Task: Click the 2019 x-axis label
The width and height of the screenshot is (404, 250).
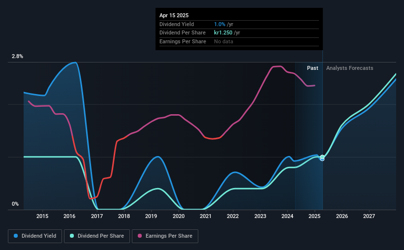Action: click(151, 216)
